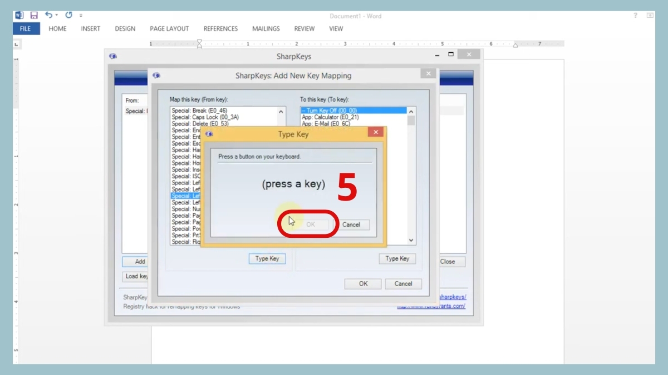Save the document from the quick access toolbar
Image resolution: width=668 pixels, height=375 pixels.
click(x=34, y=16)
